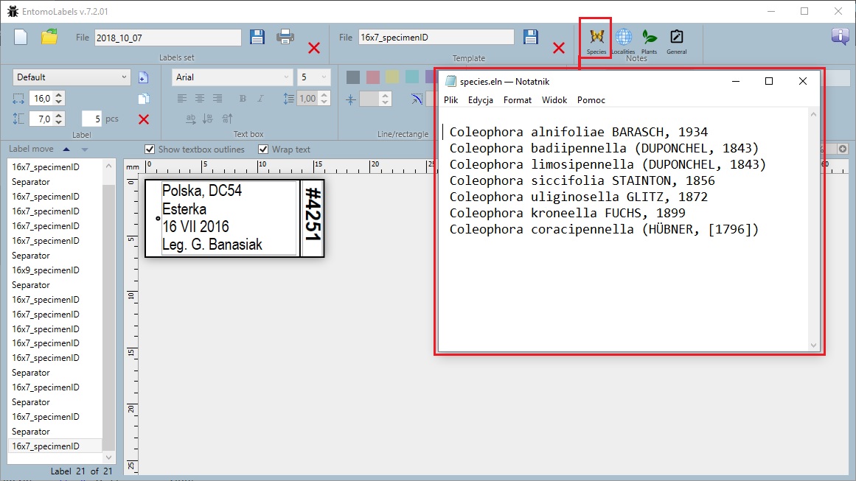
Task: Toggle Show textbox outlines checkbox
Action: [x=150, y=150]
